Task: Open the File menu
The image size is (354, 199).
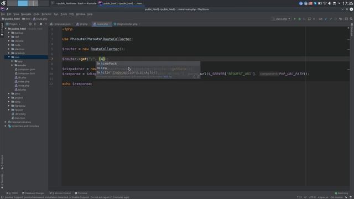Action: coord(3,14)
